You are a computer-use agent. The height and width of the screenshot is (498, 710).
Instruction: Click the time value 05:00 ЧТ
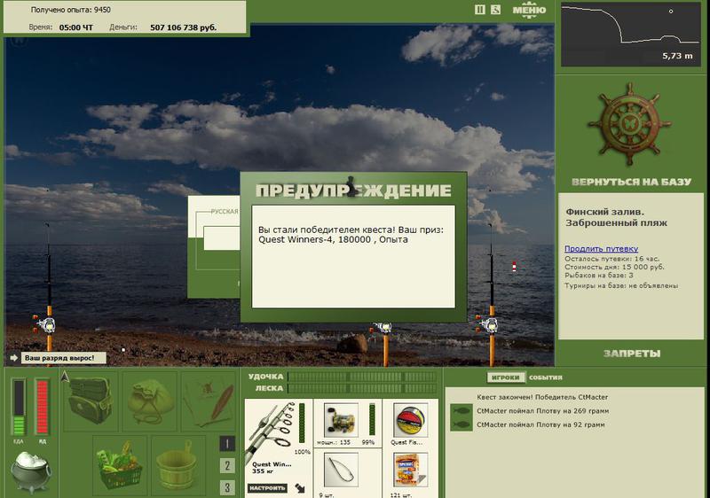click(x=76, y=27)
